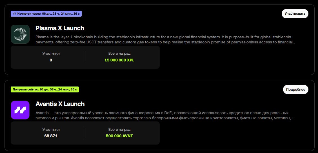This screenshot has height=153, width=318.
Task: Click the Plasma description text
Action: pyautogui.click(x=165, y=39)
